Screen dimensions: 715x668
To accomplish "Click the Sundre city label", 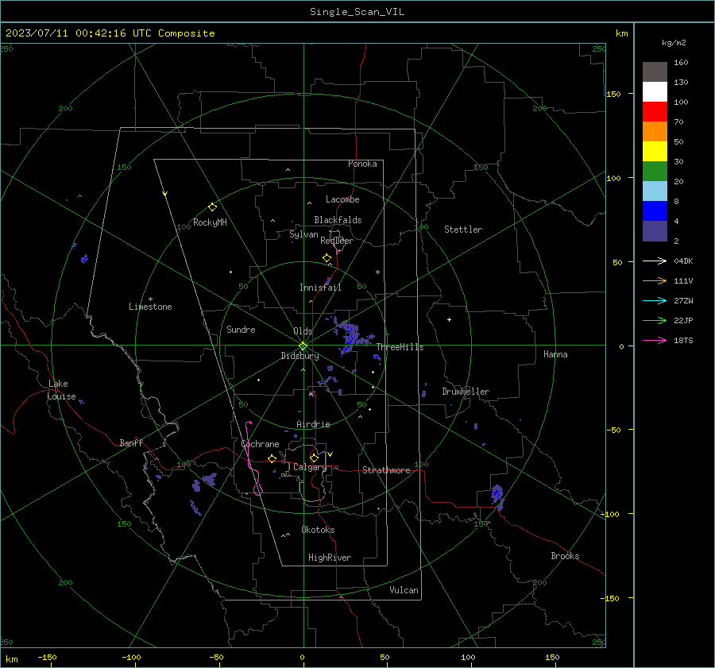I will tap(241, 329).
